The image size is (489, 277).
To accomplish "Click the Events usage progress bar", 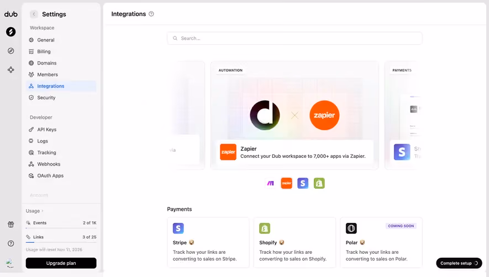I will (61, 228).
